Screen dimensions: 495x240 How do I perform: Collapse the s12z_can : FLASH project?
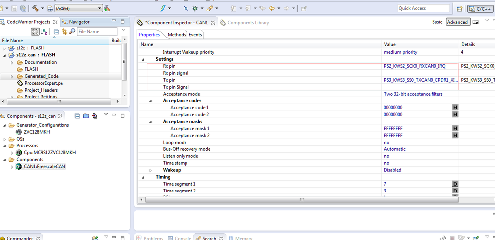click(x=5, y=55)
